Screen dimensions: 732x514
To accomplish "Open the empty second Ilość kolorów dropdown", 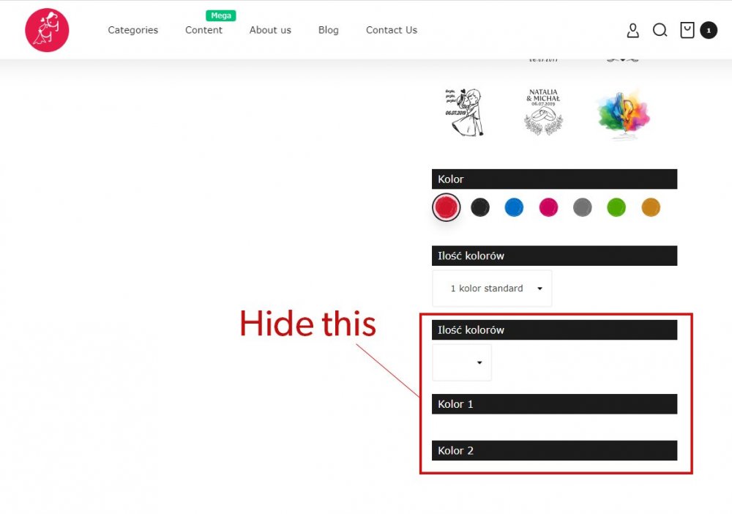I will coord(462,362).
